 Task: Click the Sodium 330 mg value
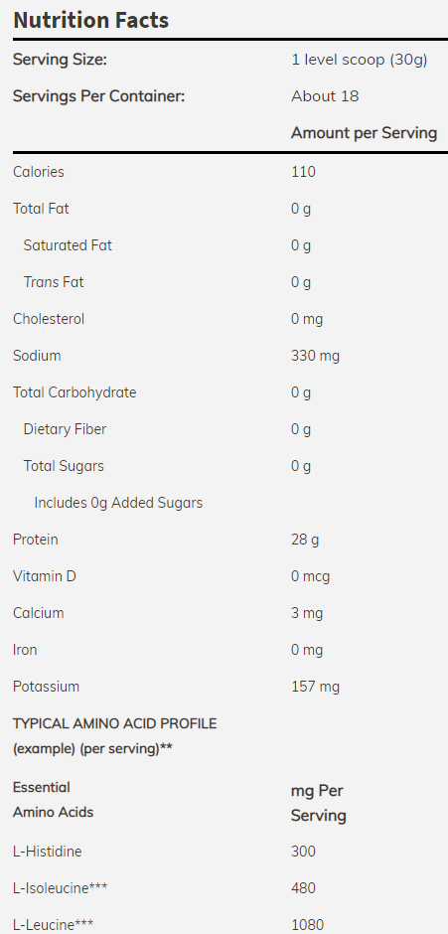coord(316,356)
